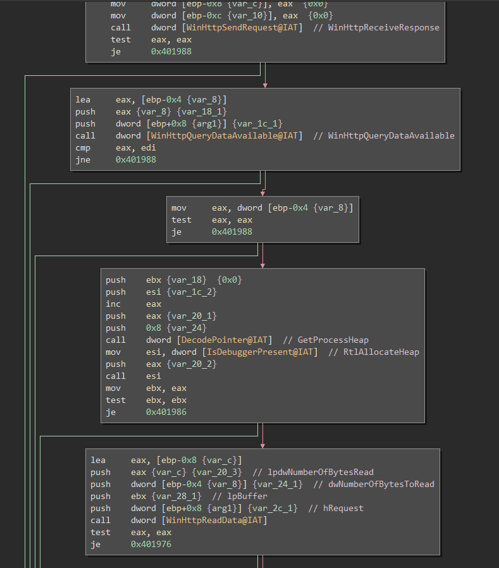The image size is (499, 568).
Task: Click WinHttpReadData@IAT symbol in call instruction
Action: (214, 520)
